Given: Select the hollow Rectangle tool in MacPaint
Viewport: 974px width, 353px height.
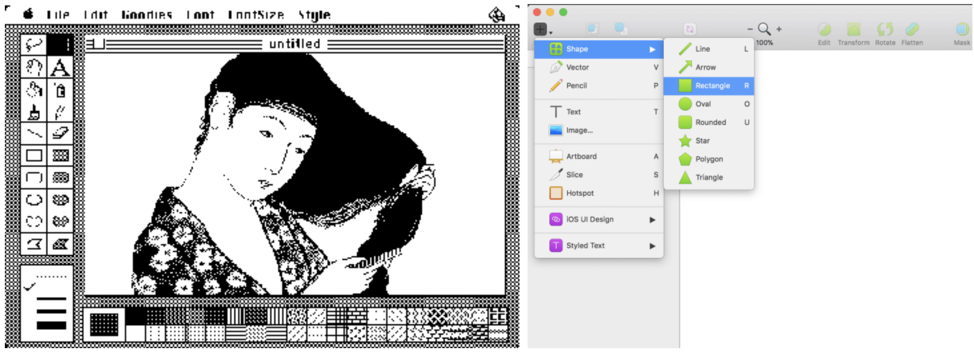Looking at the screenshot, I should 34,155.
